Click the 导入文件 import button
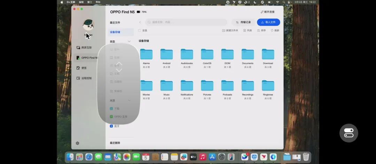The height and width of the screenshot is (164, 376). 268,22
